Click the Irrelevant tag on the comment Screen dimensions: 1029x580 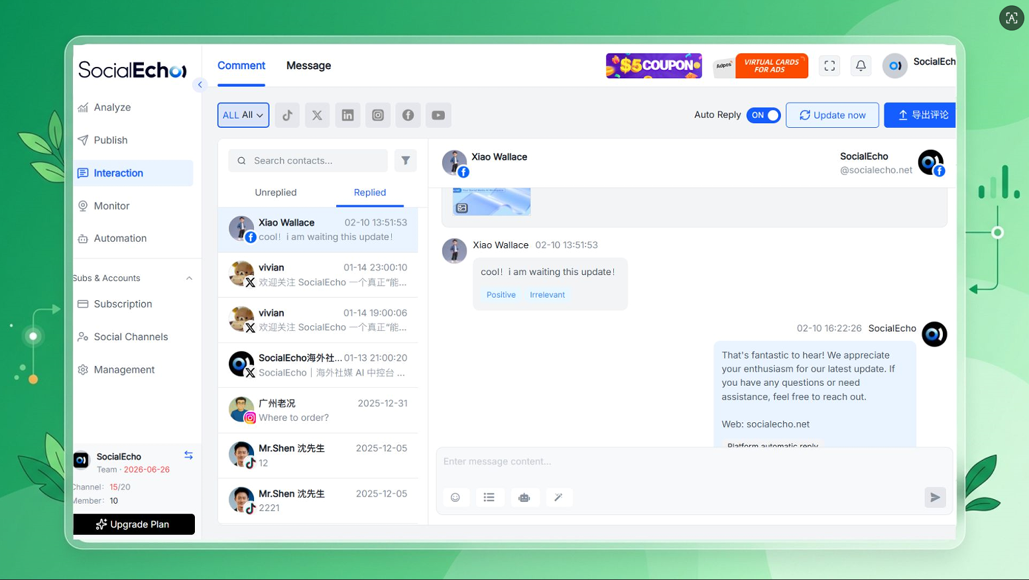point(548,295)
